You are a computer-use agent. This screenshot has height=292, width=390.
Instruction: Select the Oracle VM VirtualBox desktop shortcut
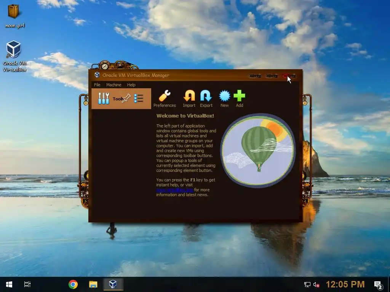tap(14, 56)
